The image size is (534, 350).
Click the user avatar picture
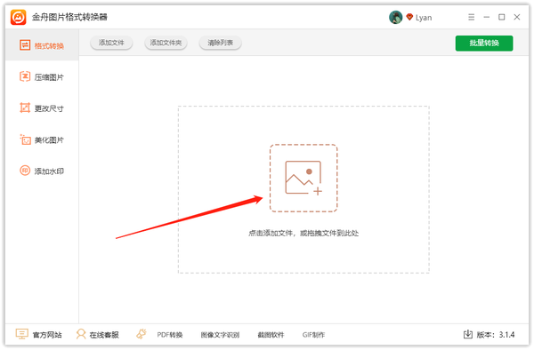pyautogui.click(x=395, y=18)
